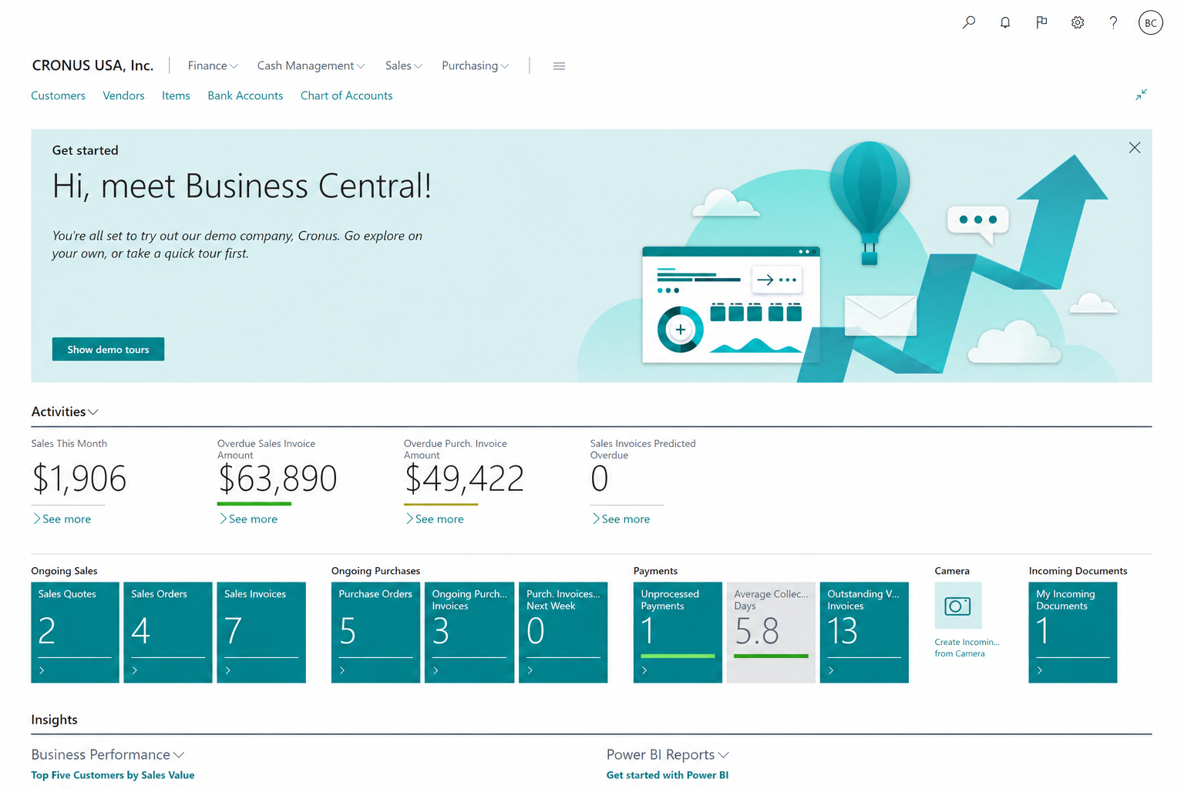See more under Overdue Sales Invoice Amount

[248, 519]
